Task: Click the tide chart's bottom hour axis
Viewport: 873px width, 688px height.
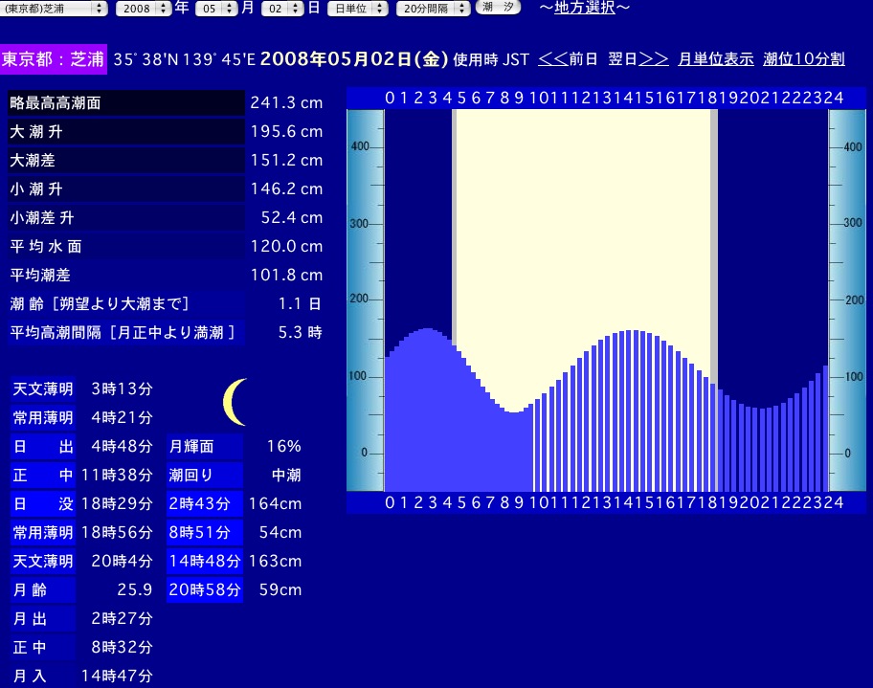Action: point(606,502)
